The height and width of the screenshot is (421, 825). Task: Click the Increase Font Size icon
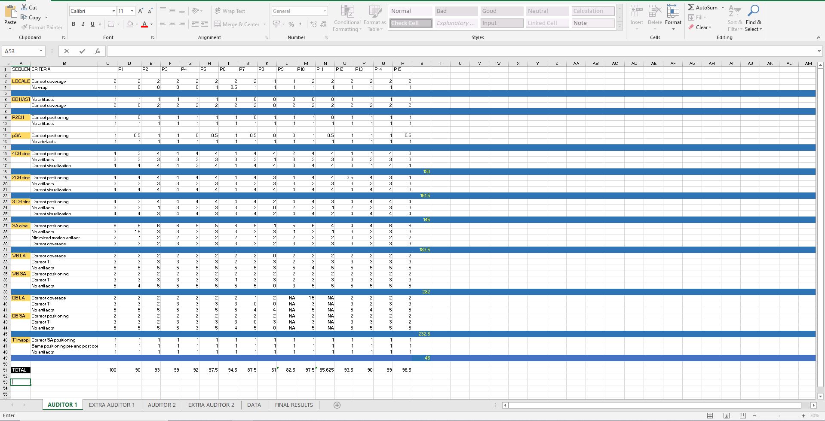[141, 11]
